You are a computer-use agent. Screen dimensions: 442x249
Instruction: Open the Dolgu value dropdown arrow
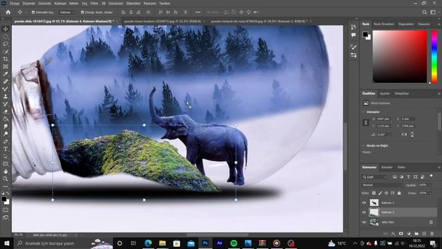click(430, 193)
